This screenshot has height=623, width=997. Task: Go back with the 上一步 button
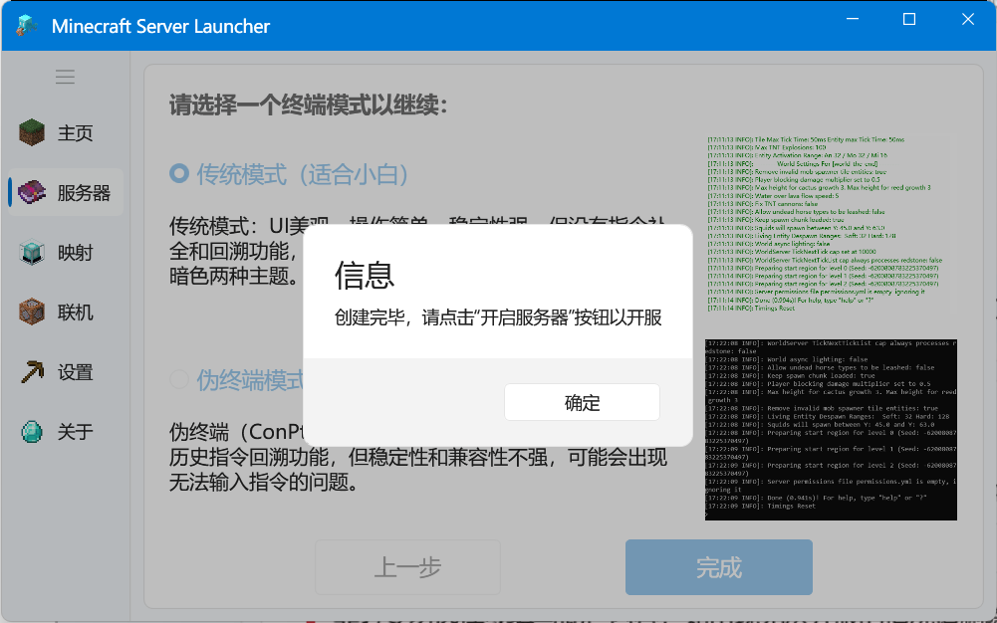[407, 567]
